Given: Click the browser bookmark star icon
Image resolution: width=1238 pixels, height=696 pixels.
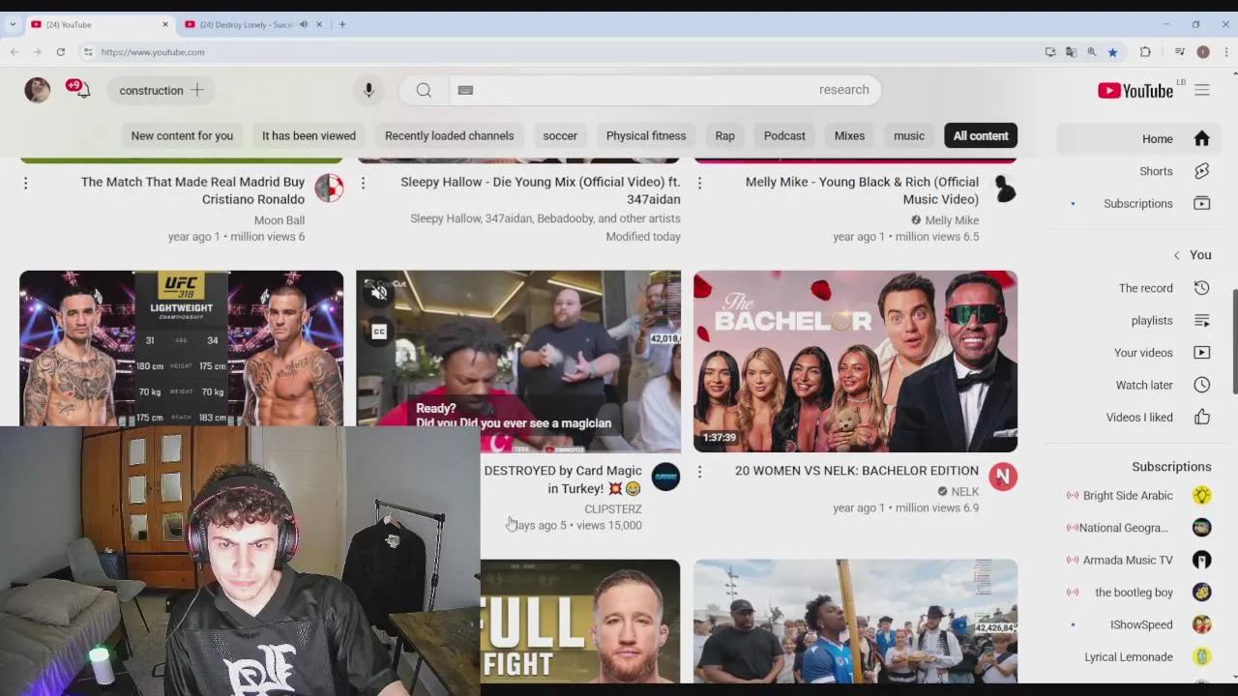Looking at the screenshot, I should (1112, 52).
